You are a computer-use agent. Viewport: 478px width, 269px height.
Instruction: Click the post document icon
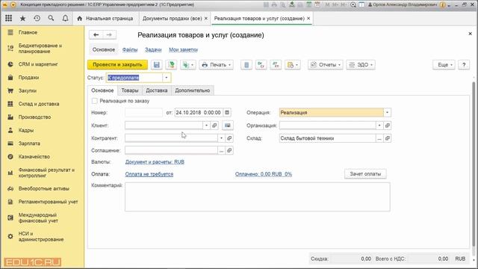pos(171,65)
